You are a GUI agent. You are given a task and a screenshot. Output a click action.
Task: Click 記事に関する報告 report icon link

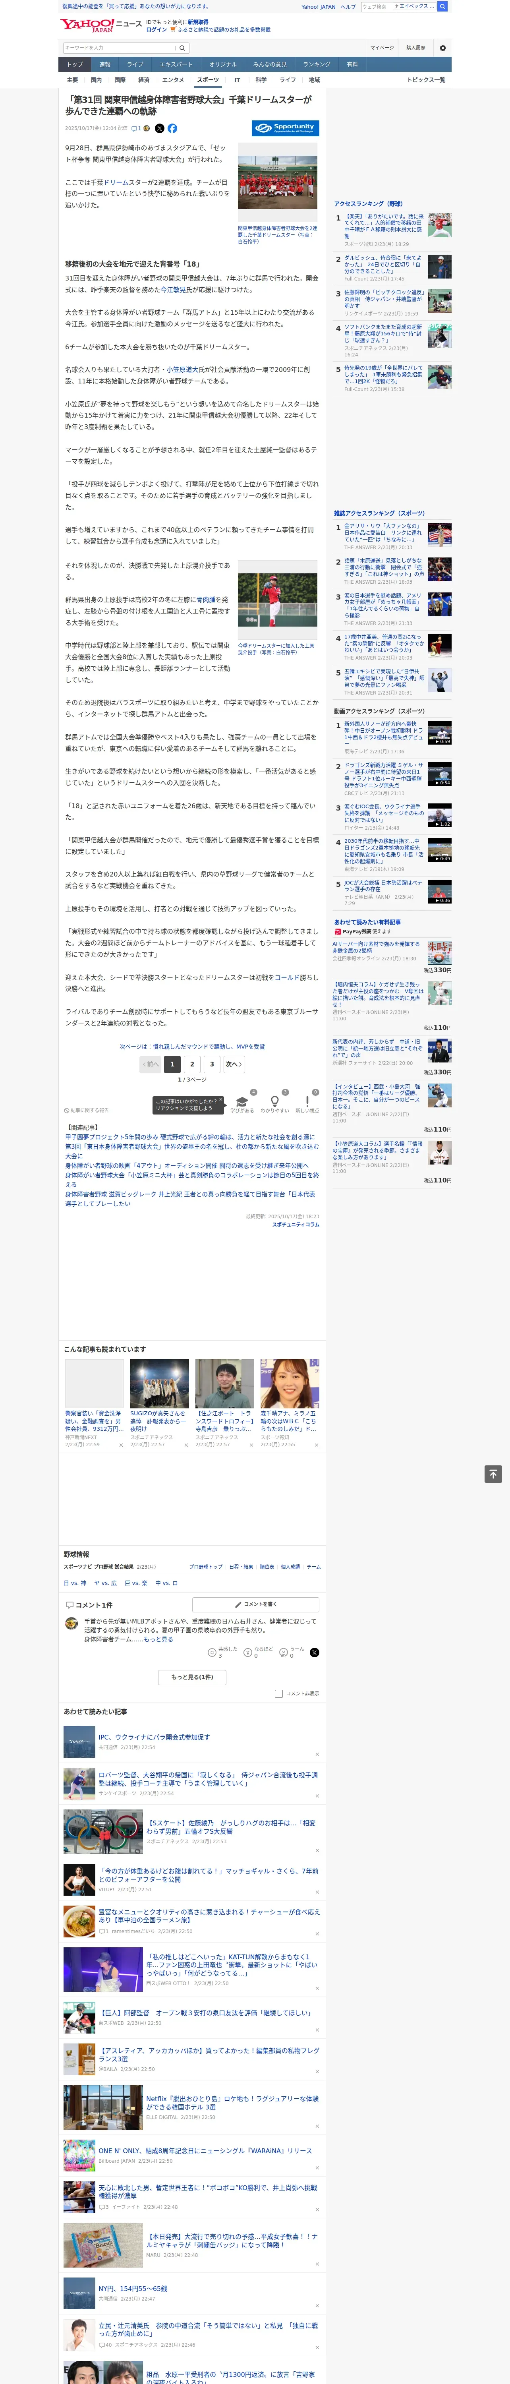tap(87, 1110)
